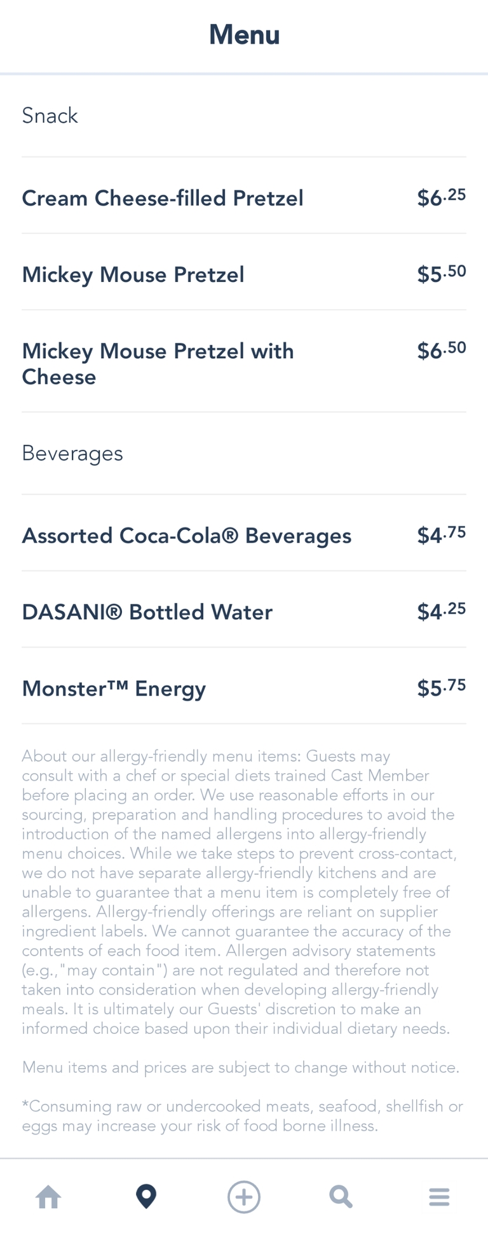Tap DASANI Bottled Water item
The width and height of the screenshot is (488, 1235).
click(147, 612)
